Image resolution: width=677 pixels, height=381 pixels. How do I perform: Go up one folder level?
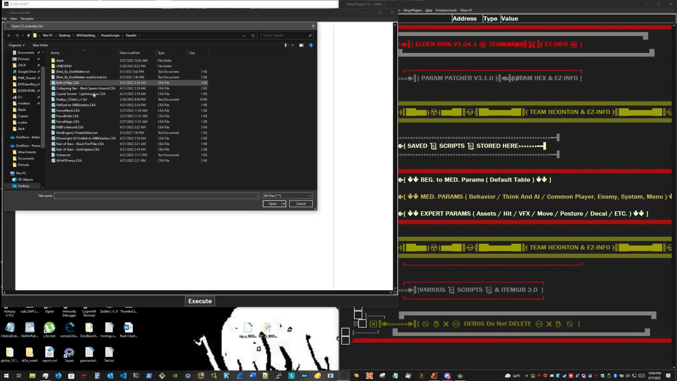tap(28, 35)
